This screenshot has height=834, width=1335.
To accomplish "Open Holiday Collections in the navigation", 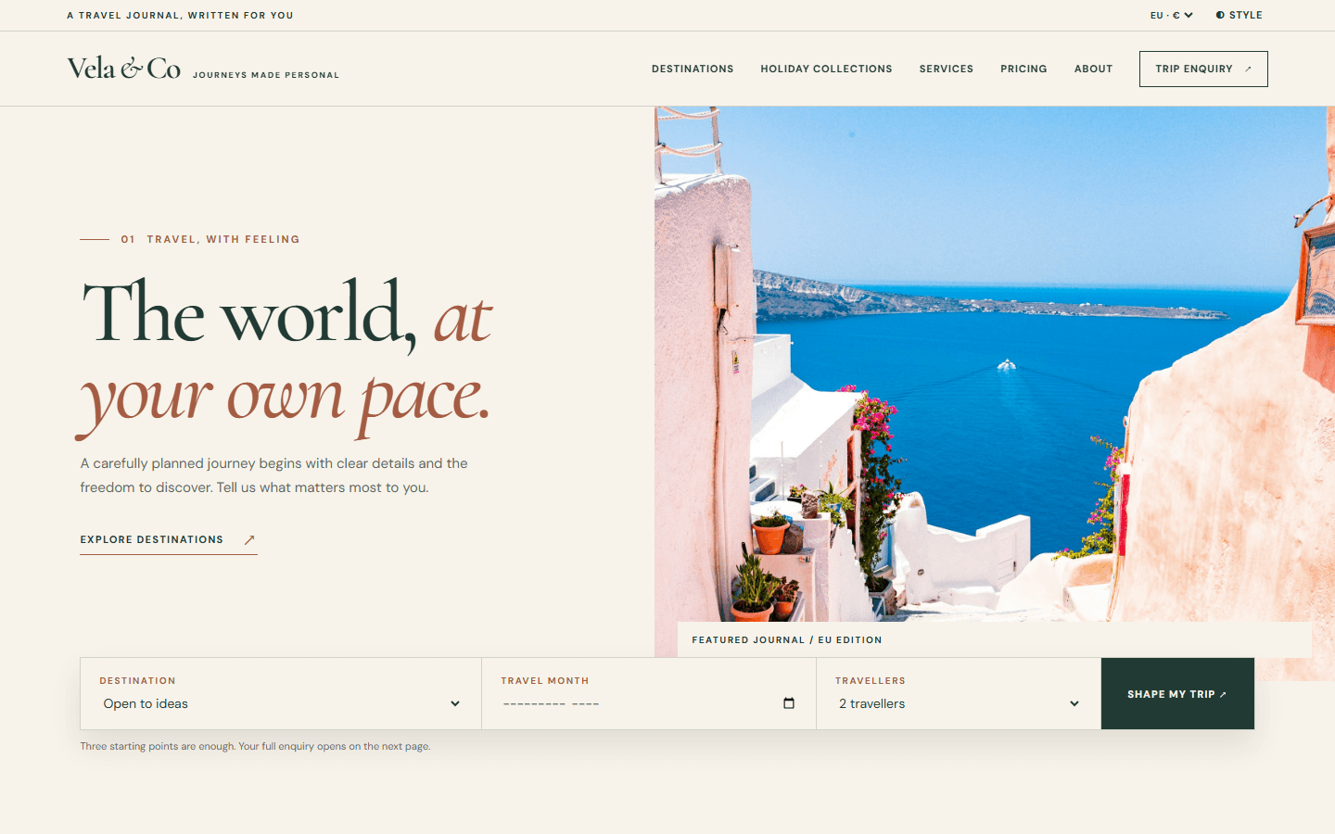I will [826, 69].
